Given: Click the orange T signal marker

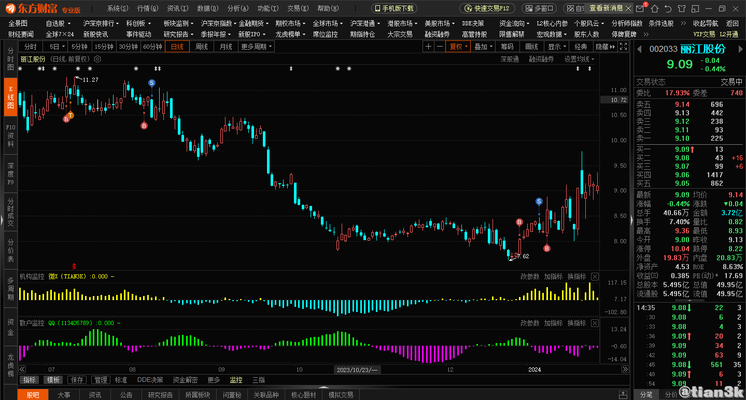Looking at the screenshot, I should click(71, 115).
